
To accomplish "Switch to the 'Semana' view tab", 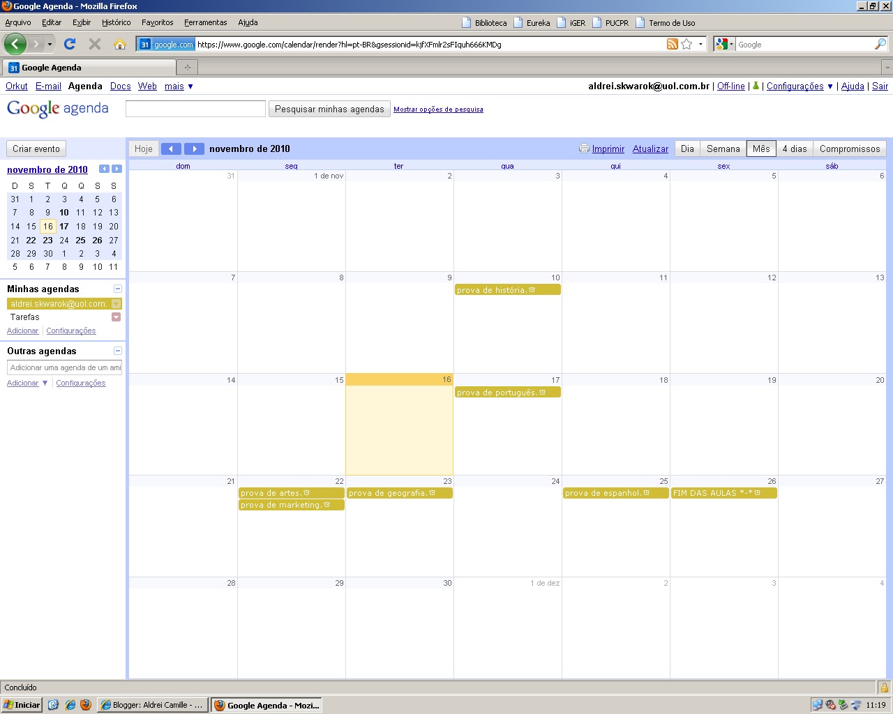I will [723, 149].
